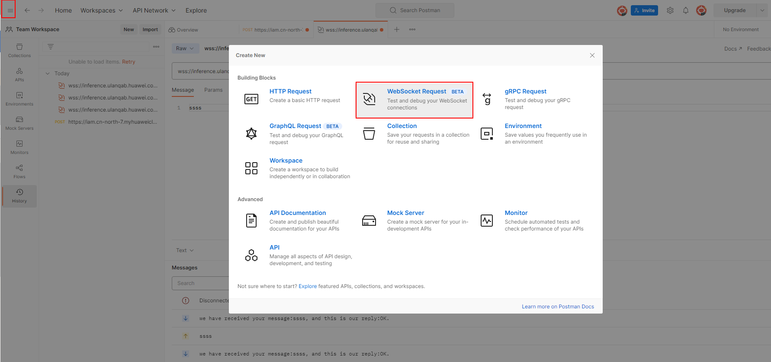Open Flows in the sidebar

19,172
